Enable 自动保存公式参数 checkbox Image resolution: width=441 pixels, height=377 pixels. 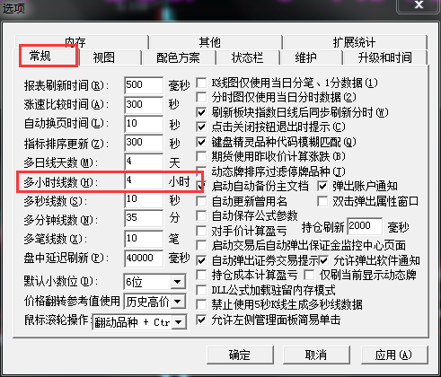pyautogui.click(x=201, y=215)
